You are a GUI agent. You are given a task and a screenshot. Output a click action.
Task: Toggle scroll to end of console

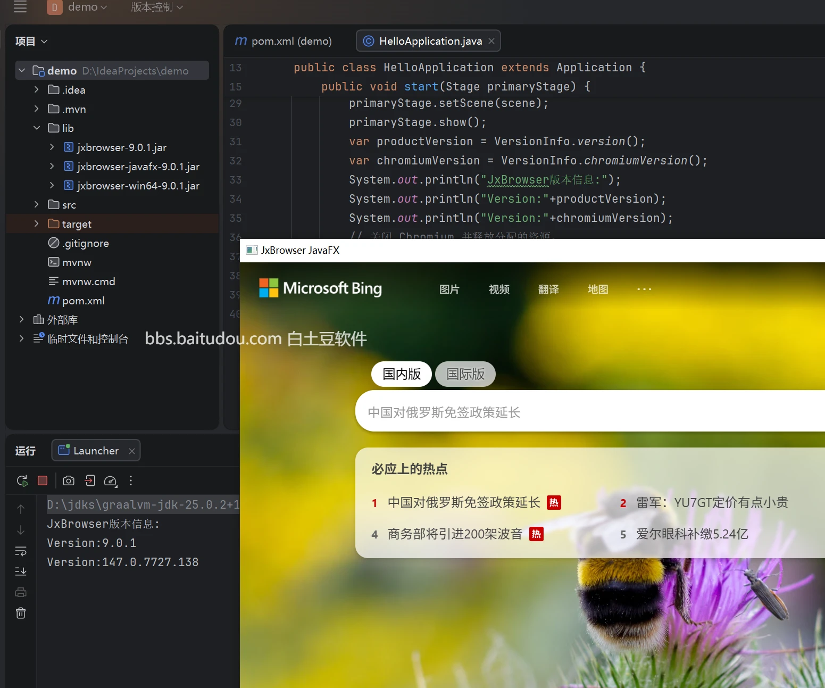(21, 571)
